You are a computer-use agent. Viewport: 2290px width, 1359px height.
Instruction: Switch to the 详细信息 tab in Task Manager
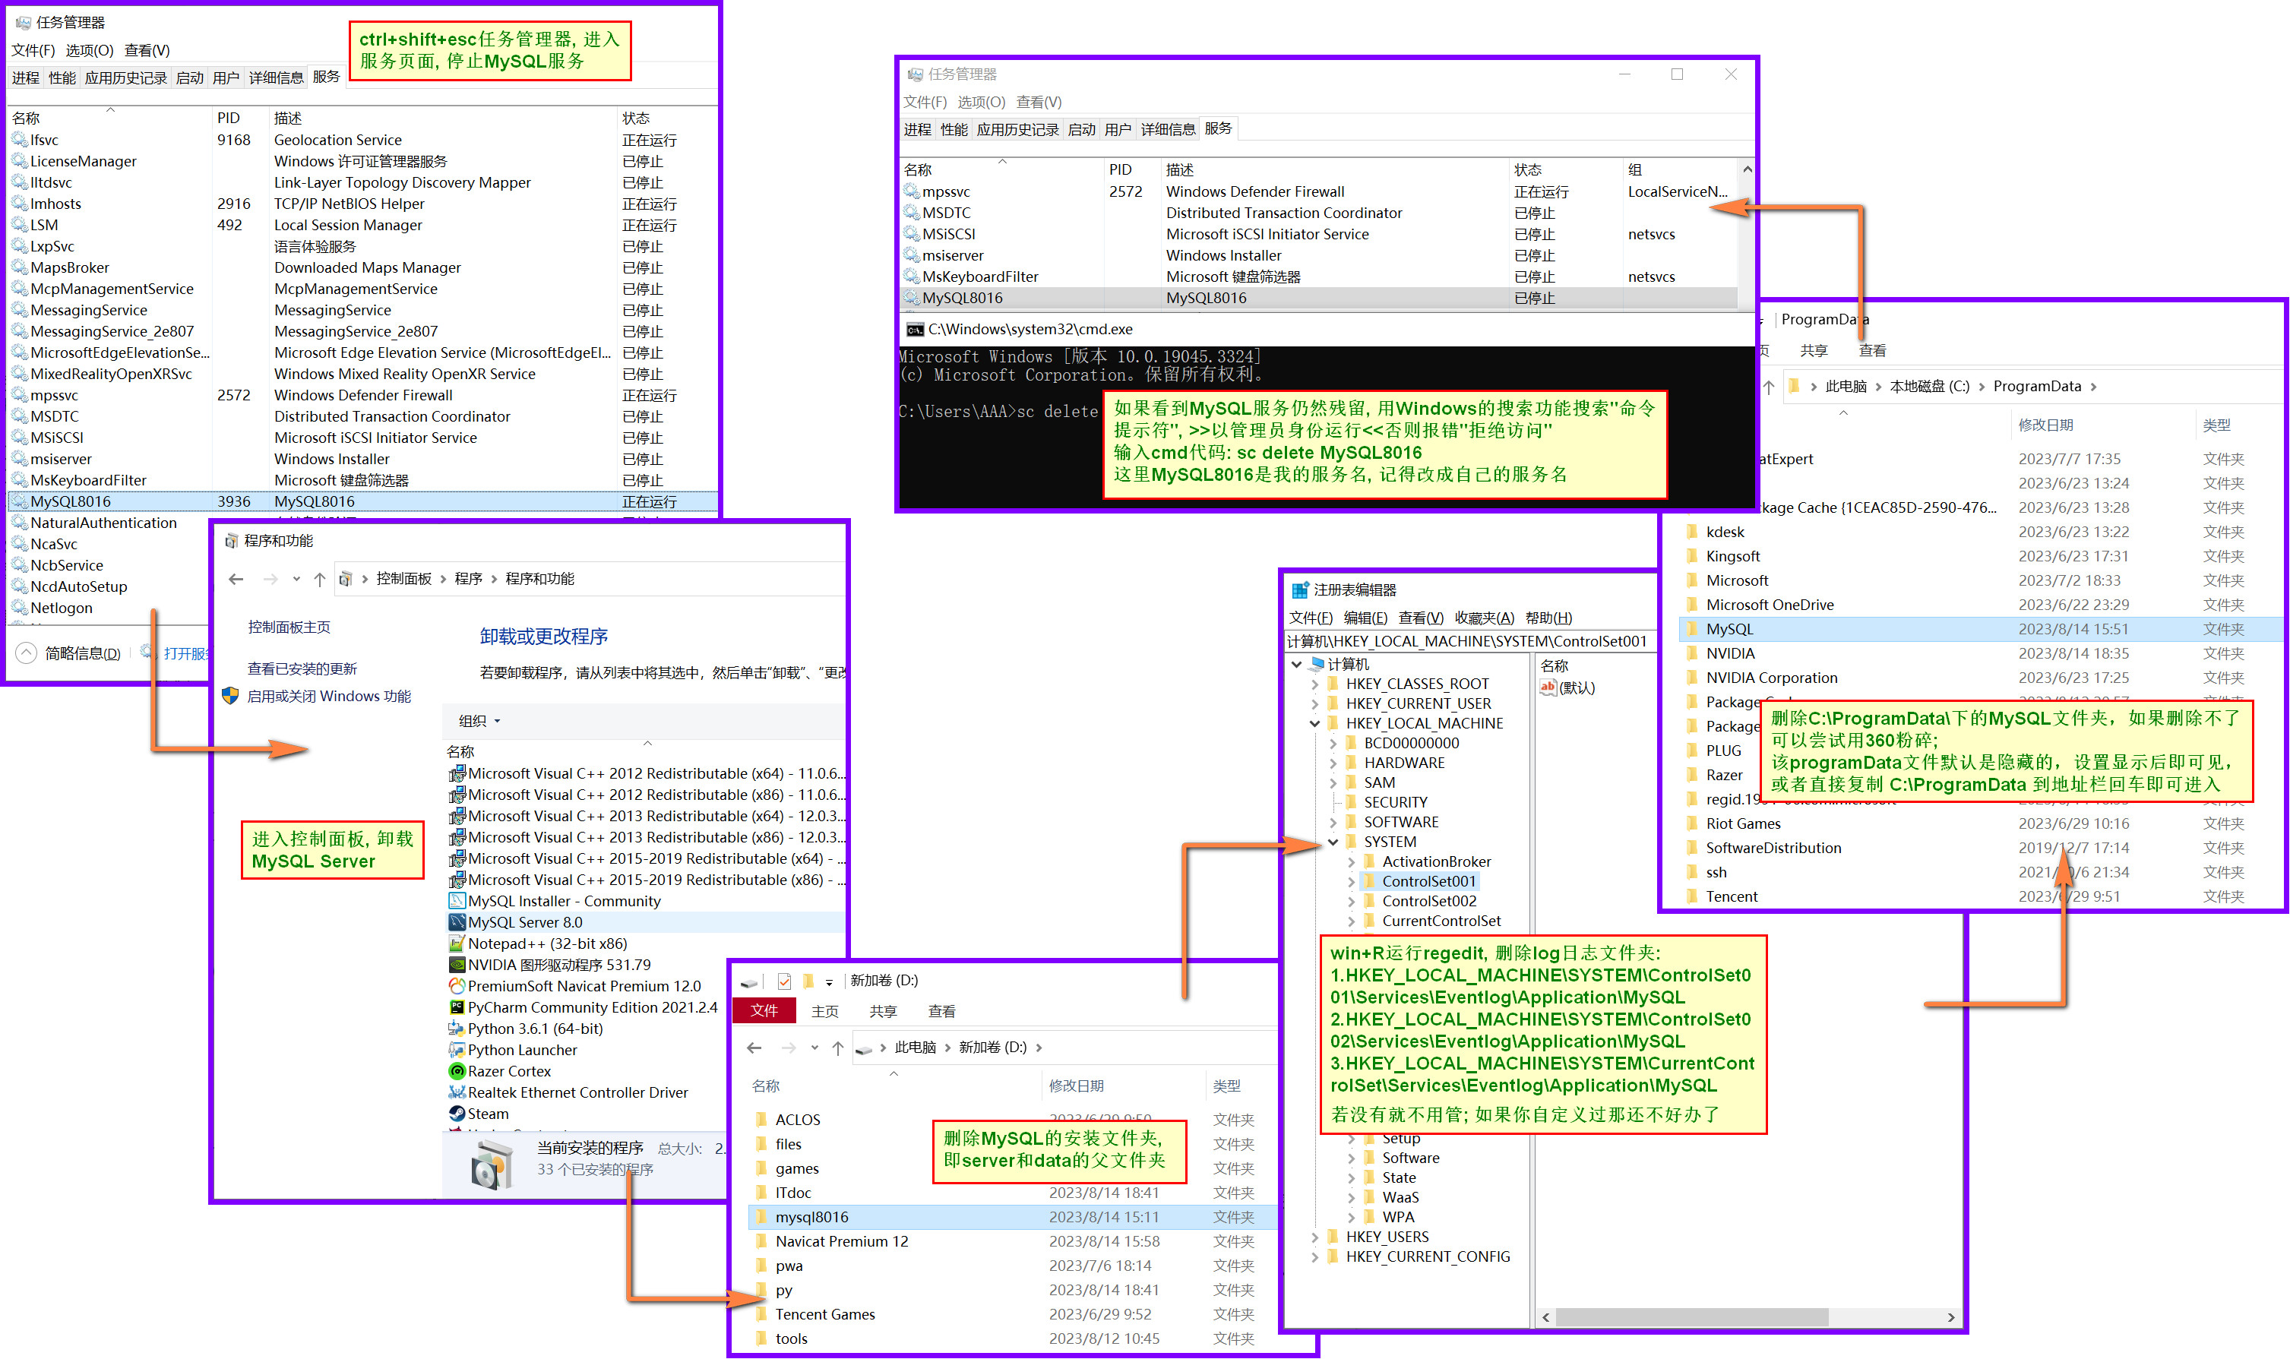coord(276,77)
